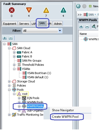Viewport: 101px width, 131px height.
Task: Click the Fabric A module icon
Action: pos(19,52)
